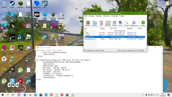Sort by the Тип column header

point(120,28)
